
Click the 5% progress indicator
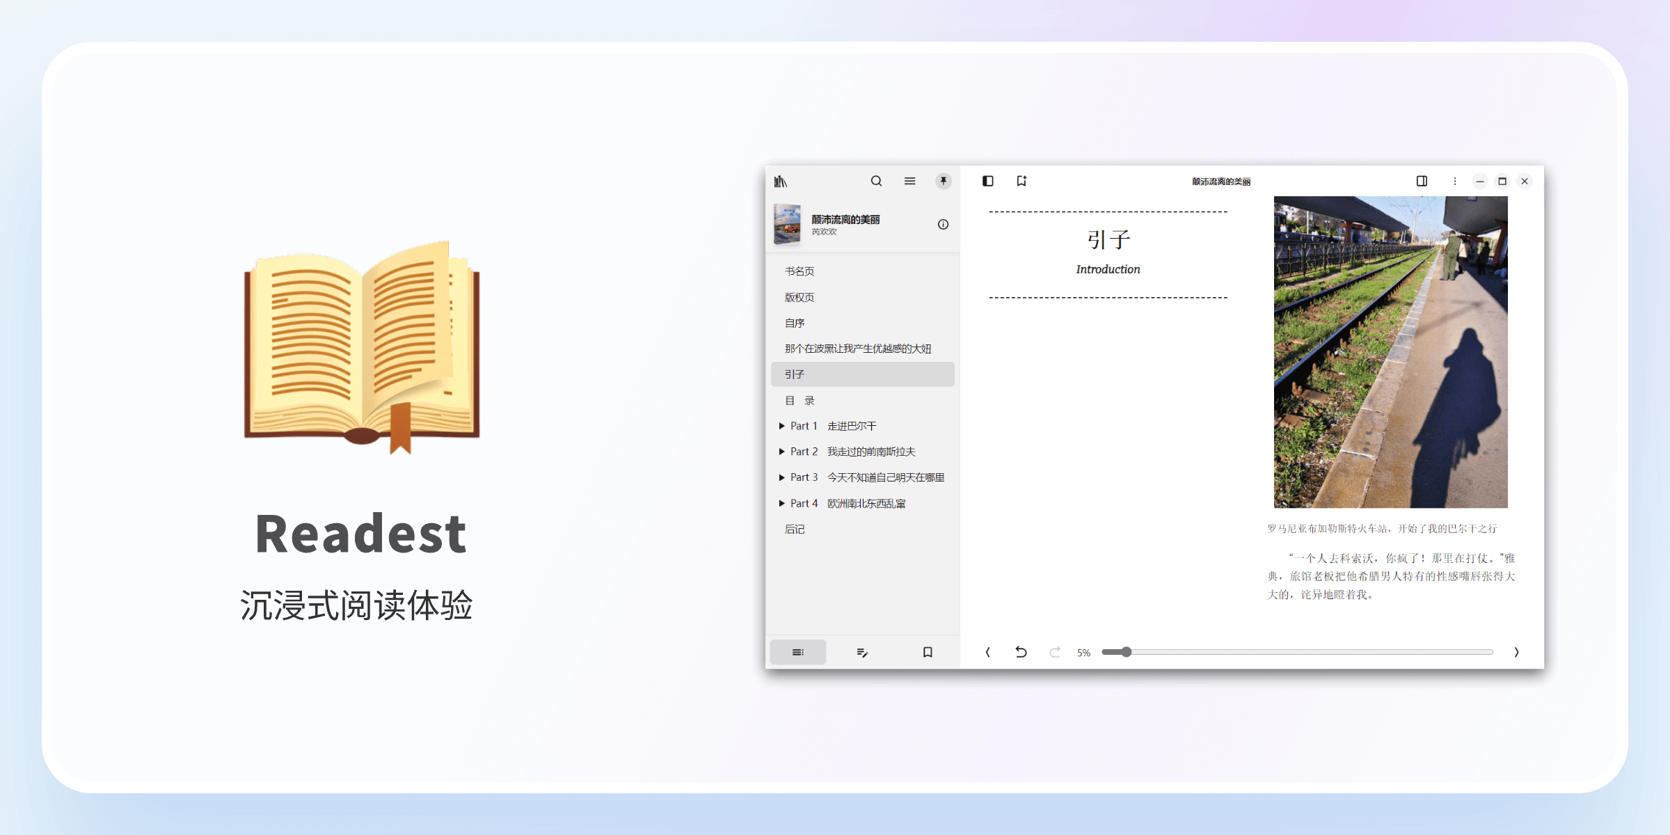pos(1083,653)
